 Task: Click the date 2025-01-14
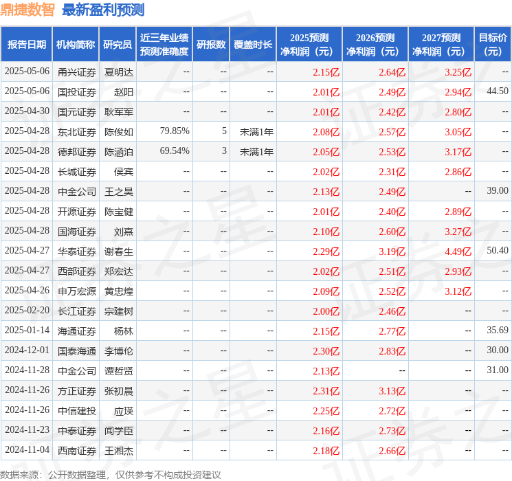click(27, 330)
